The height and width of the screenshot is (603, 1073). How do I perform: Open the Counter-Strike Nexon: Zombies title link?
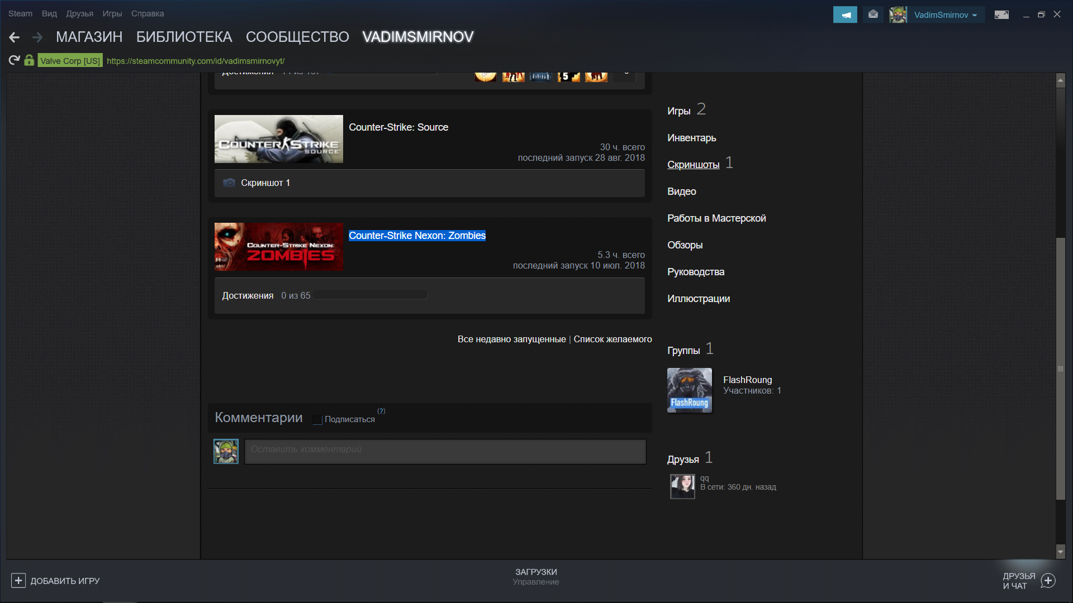pyautogui.click(x=417, y=236)
